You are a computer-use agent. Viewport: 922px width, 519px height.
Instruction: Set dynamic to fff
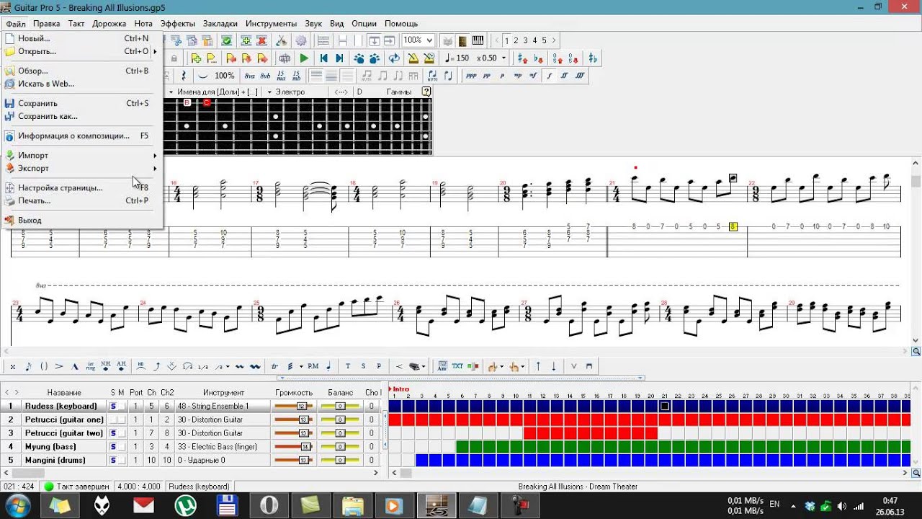coord(580,75)
